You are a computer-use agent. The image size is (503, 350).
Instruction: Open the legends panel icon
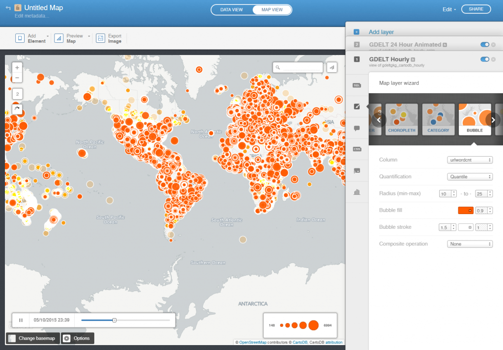357,170
